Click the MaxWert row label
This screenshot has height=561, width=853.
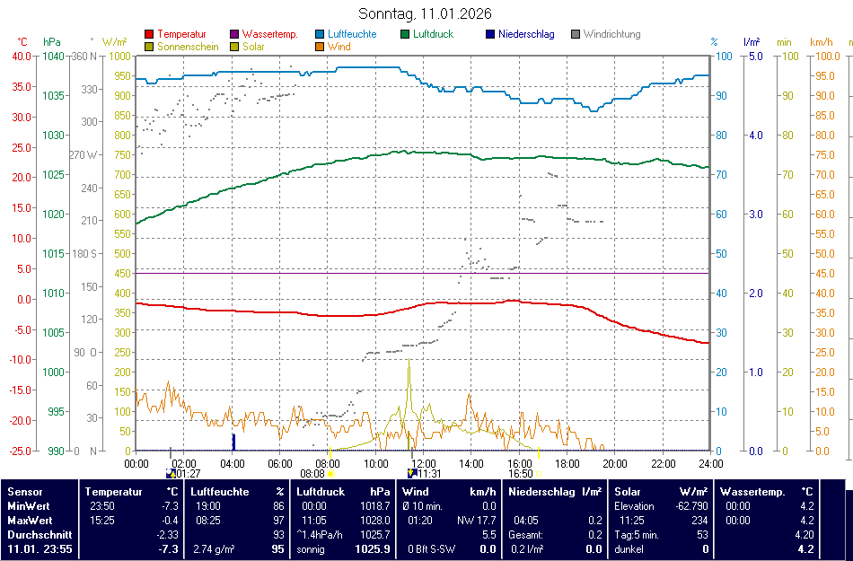(x=31, y=520)
